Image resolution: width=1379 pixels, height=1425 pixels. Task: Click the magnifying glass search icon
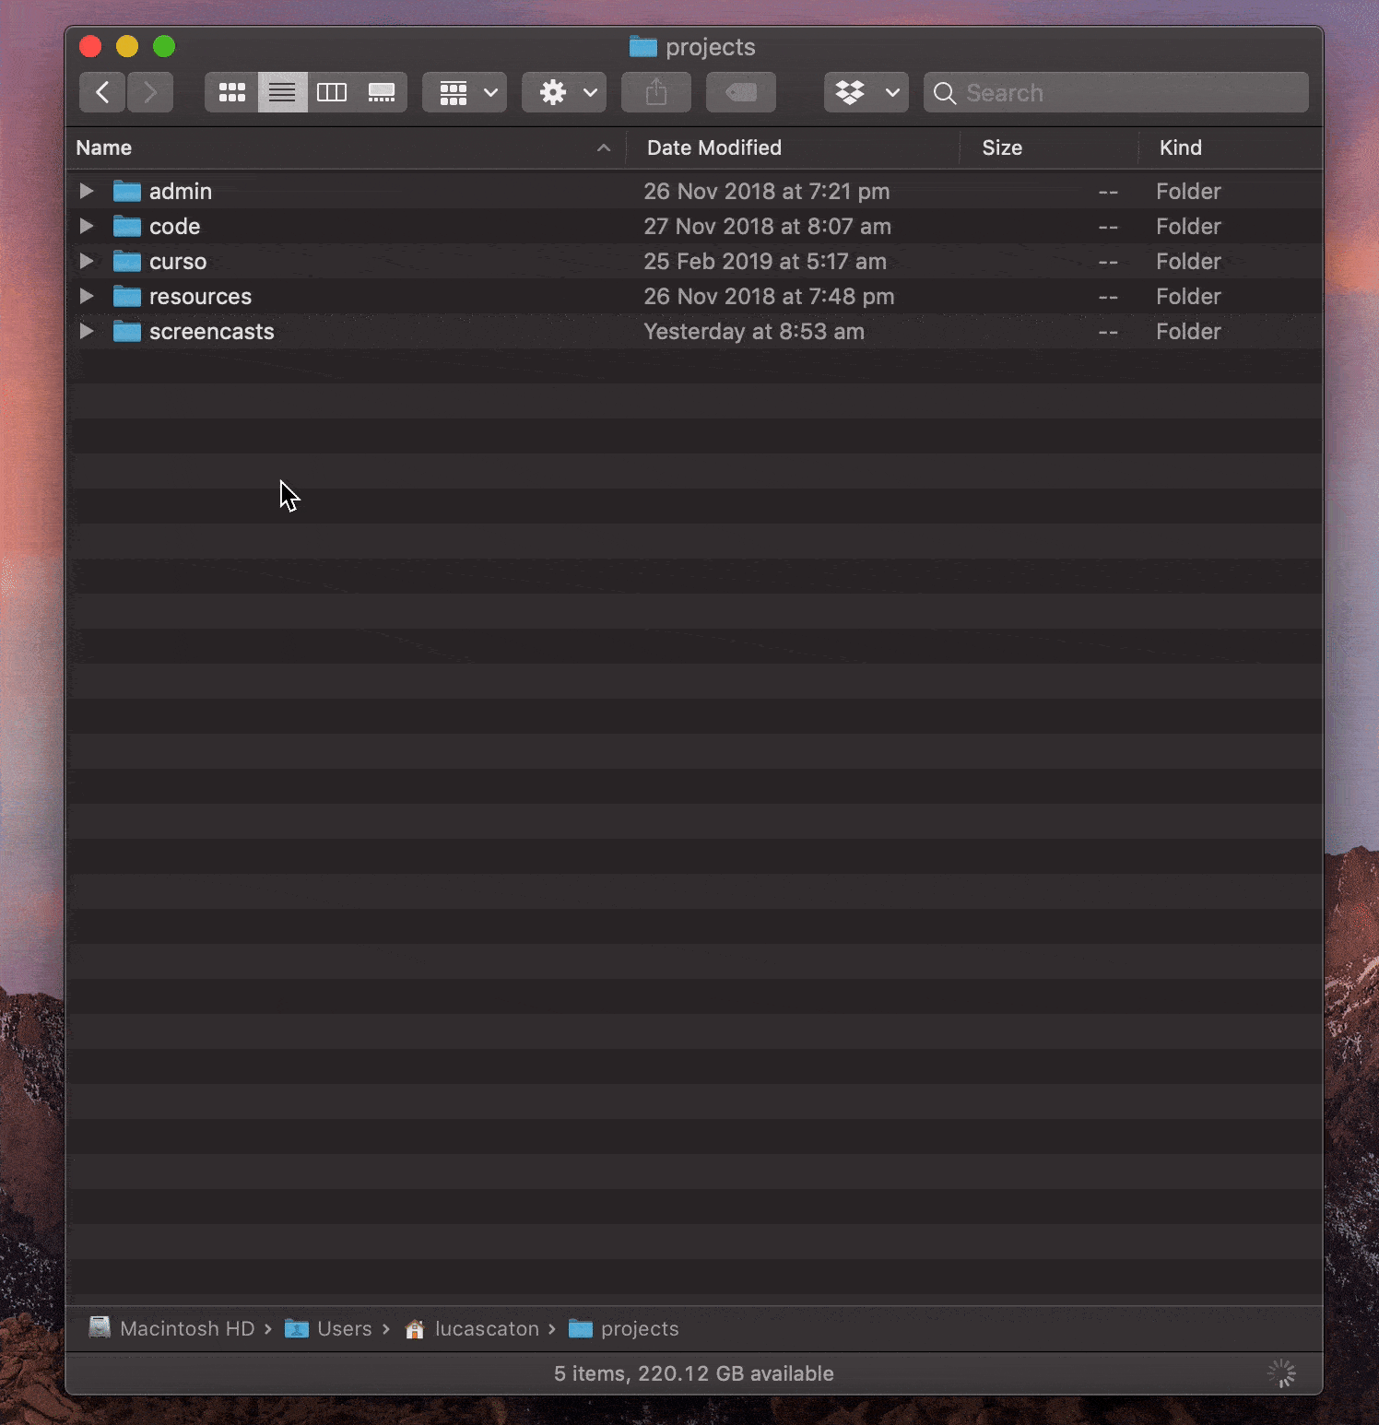click(x=945, y=93)
